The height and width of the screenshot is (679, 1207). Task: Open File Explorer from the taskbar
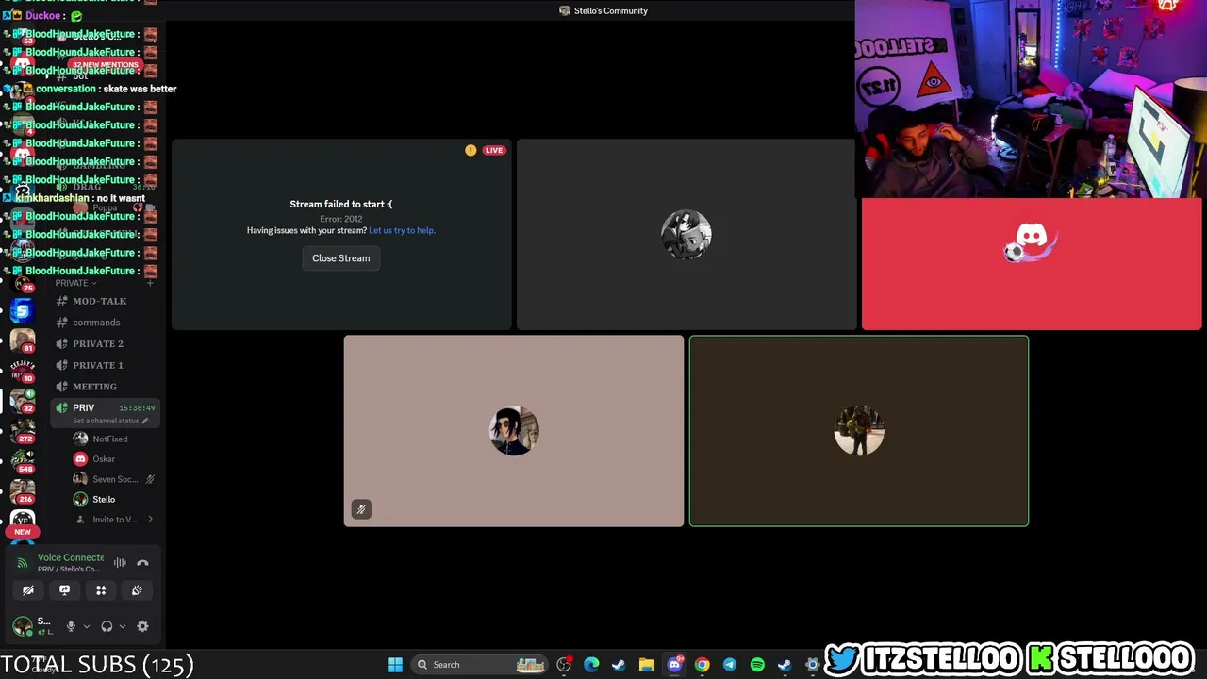pos(647,665)
